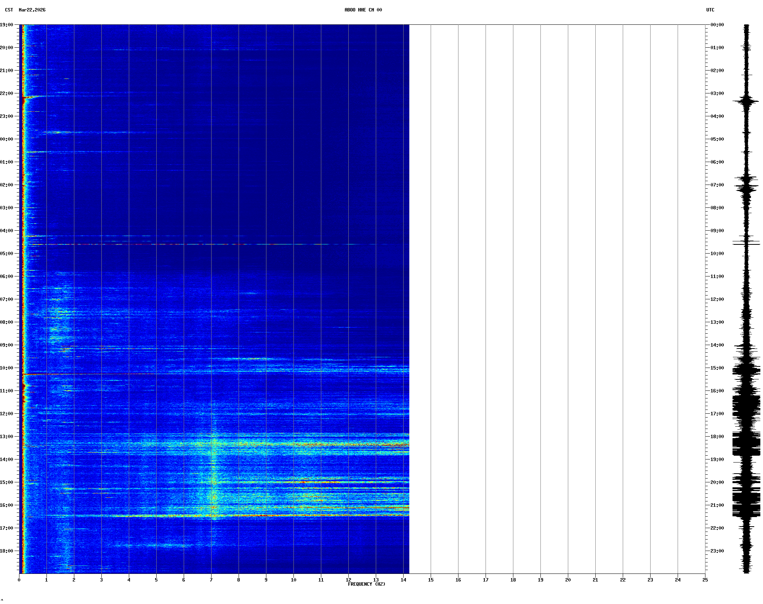Click the CST timezone label

[x=9, y=10]
